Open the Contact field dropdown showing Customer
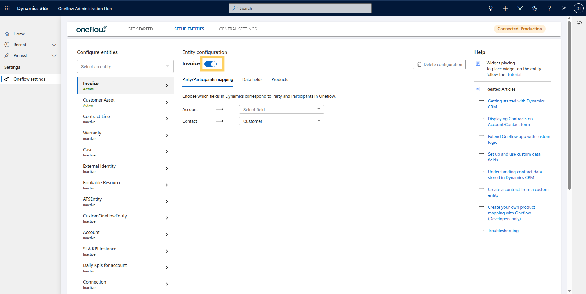This screenshot has height=294, width=586. pyautogui.click(x=281, y=121)
